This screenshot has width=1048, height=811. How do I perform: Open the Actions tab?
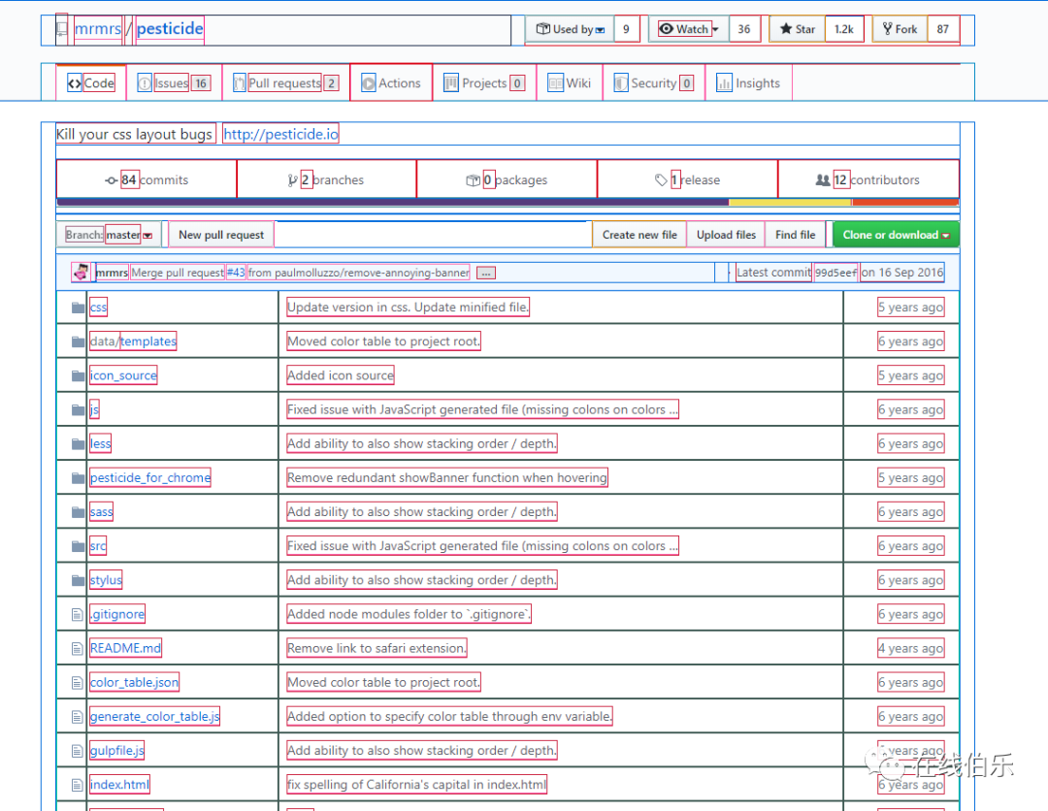pos(391,82)
